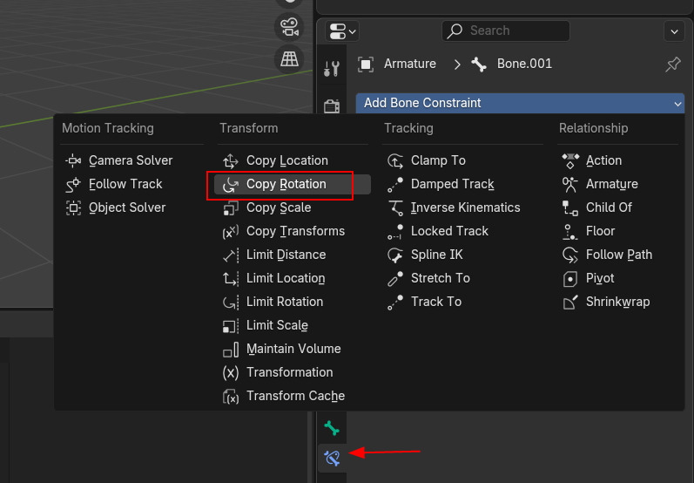This screenshot has height=483, width=694.
Task: Open the Tool properties tab
Action: [332, 69]
